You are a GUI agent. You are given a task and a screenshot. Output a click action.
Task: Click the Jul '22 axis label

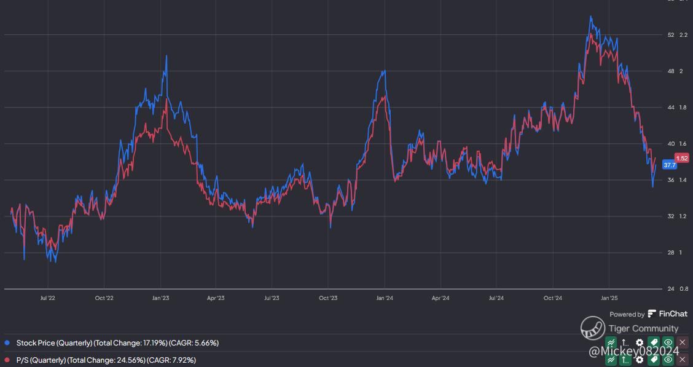click(48, 298)
